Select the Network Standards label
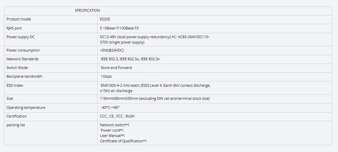This screenshot has width=338, height=152. (x=22, y=59)
